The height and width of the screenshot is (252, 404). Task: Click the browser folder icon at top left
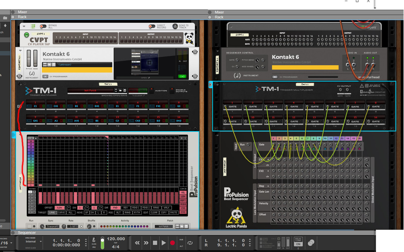tap(5, 18)
